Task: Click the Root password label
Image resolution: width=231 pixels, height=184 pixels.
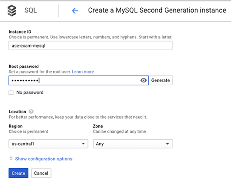Action: tap(23, 66)
